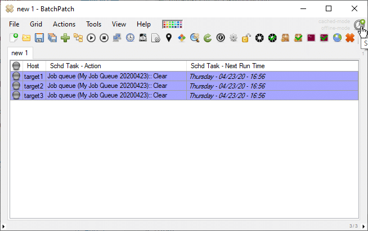Select the target1 host cell
368x231 pixels.
[x=34, y=77]
